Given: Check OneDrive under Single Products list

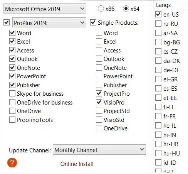Looking at the screenshot, I should (99, 128).
